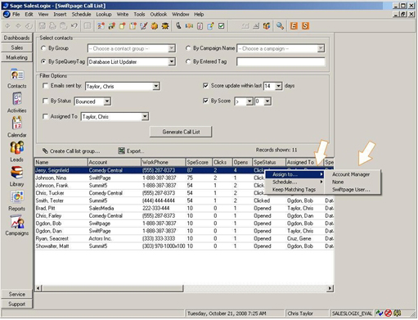This screenshot has height=320, width=418.
Task: Open the Campaigns icon in the sidebar
Action: click(17, 222)
